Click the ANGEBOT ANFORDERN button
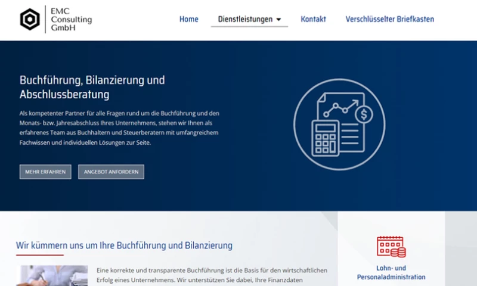 tap(111, 172)
